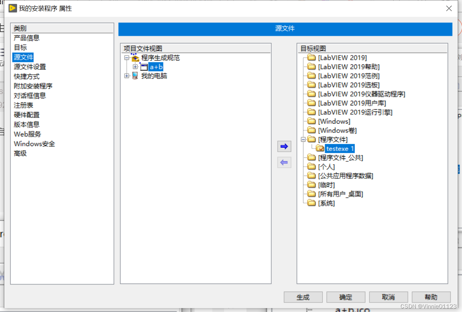The image size is (462, 312).
Task: Open the 注册表 category
Action: [x=23, y=105]
